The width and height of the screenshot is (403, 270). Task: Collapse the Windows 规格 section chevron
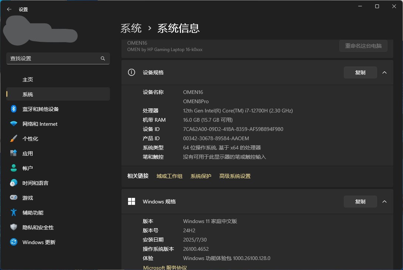(x=384, y=202)
